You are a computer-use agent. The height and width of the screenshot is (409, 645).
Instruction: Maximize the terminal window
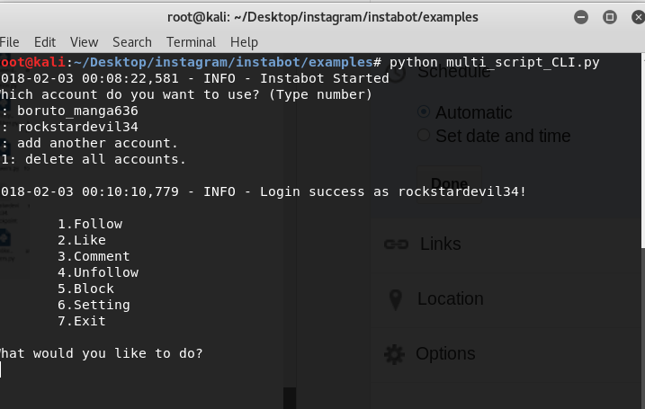coord(610,17)
